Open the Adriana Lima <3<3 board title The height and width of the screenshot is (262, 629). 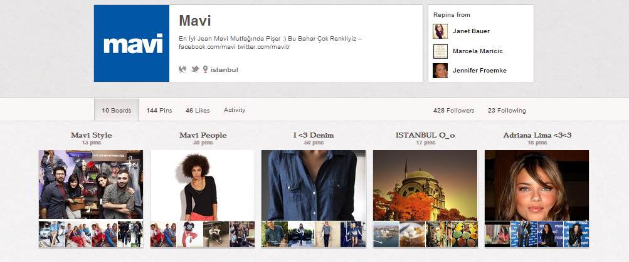(537, 135)
